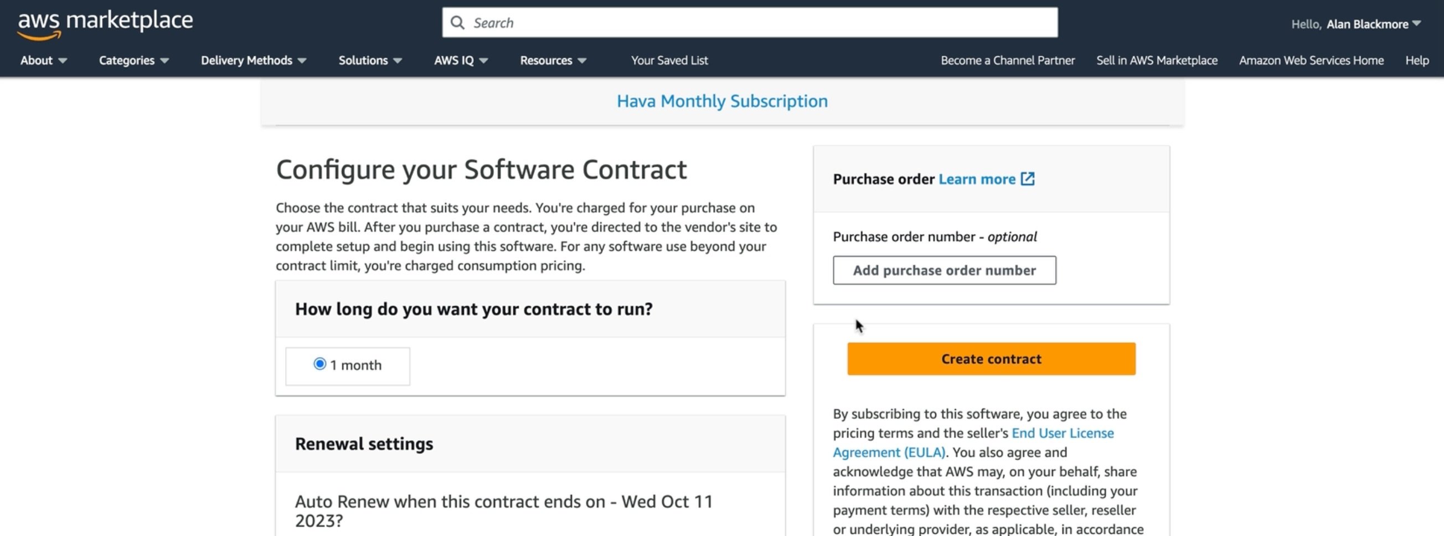This screenshot has width=1444, height=536.
Task: Click the external link icon beside Learn more
Action: click(x=1027, y=179)
